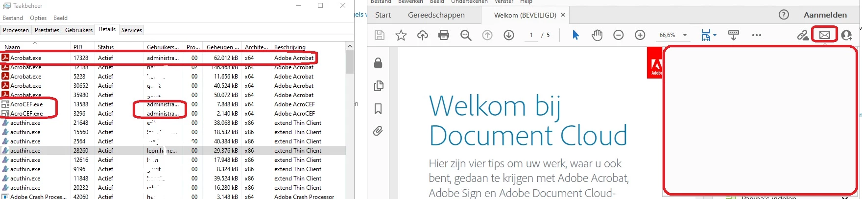Select acuthin.exe process PID 20232
The height and width of the screenshot is (199, 862).
coord(173,188)
